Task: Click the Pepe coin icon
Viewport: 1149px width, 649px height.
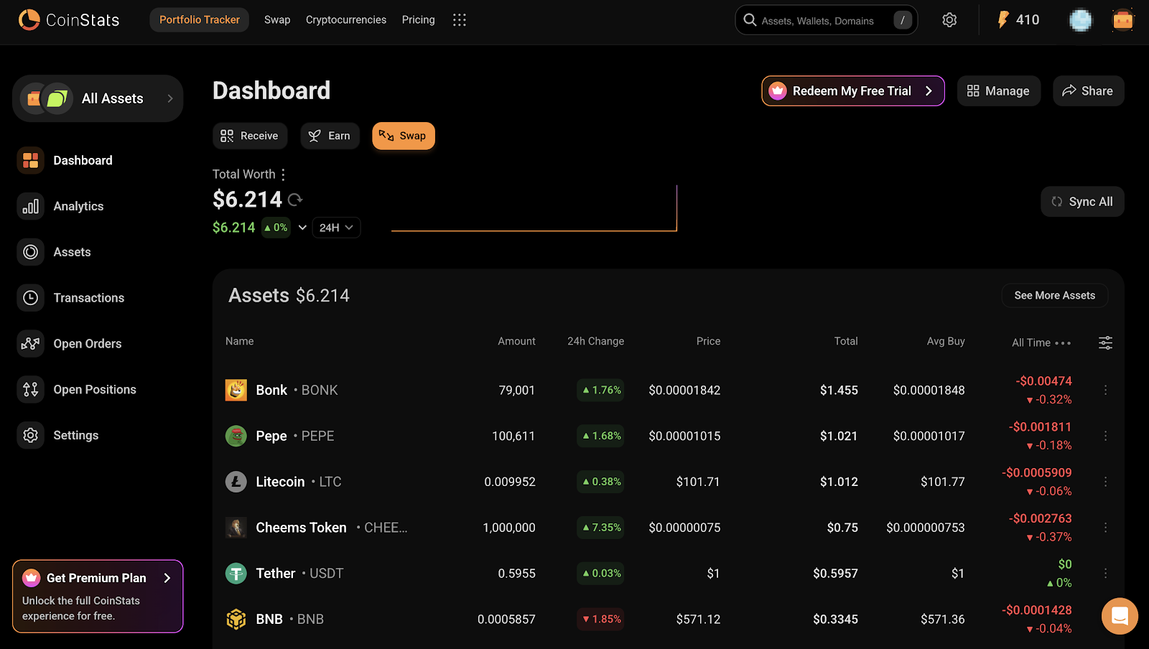Action: [x=236, y=436]
